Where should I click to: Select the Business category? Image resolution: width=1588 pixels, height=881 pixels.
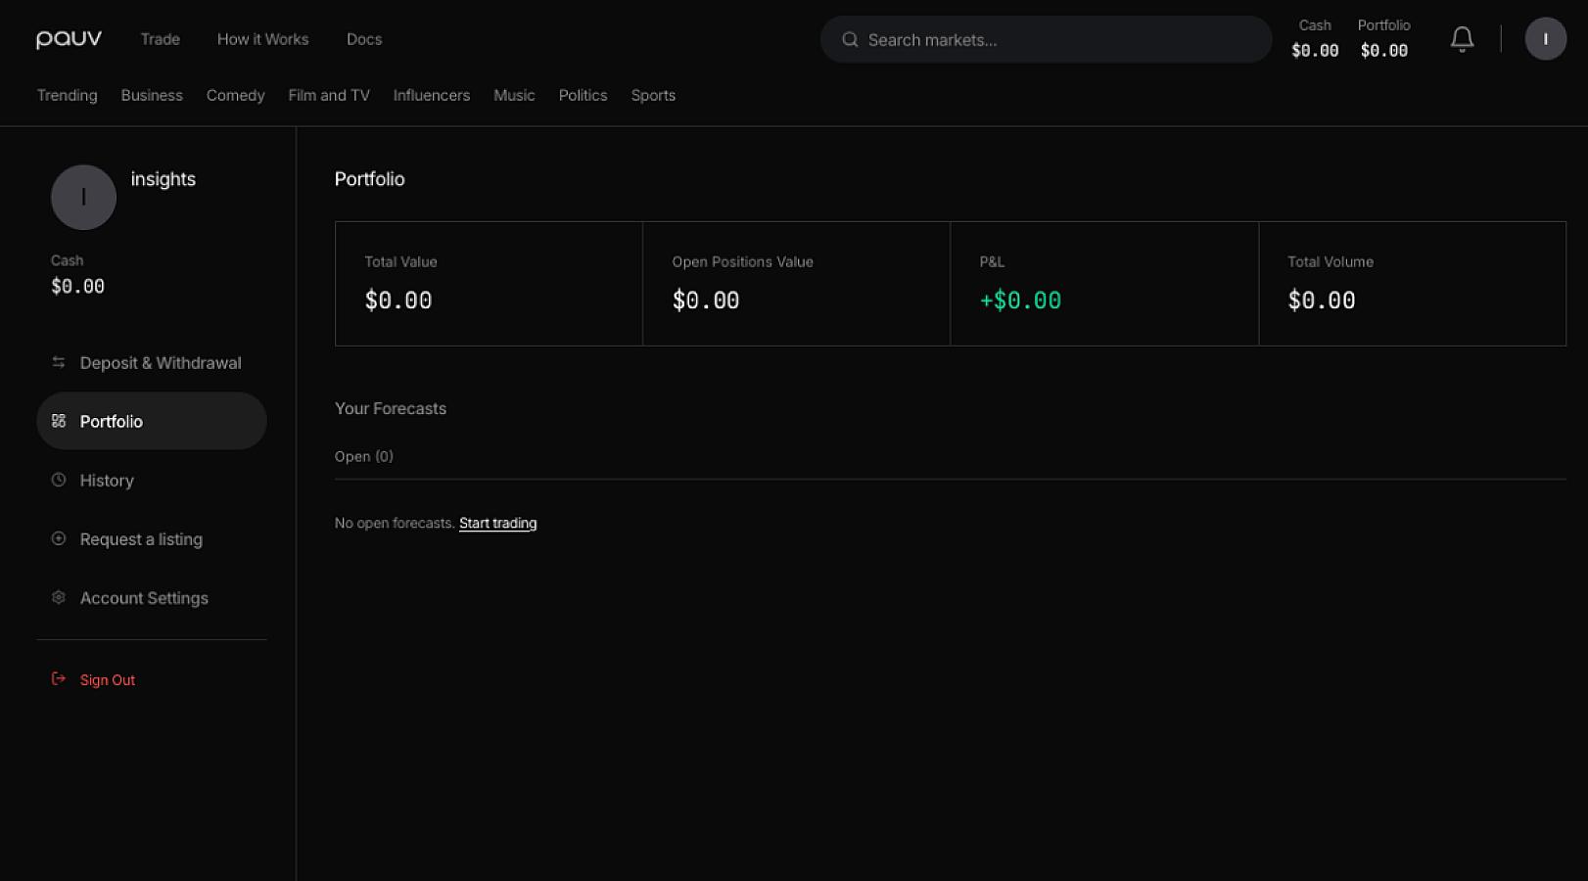pos(152,95)
